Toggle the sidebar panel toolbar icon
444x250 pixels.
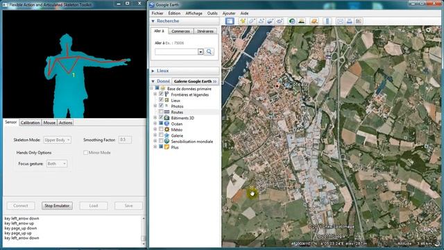(x=230, y=22)
